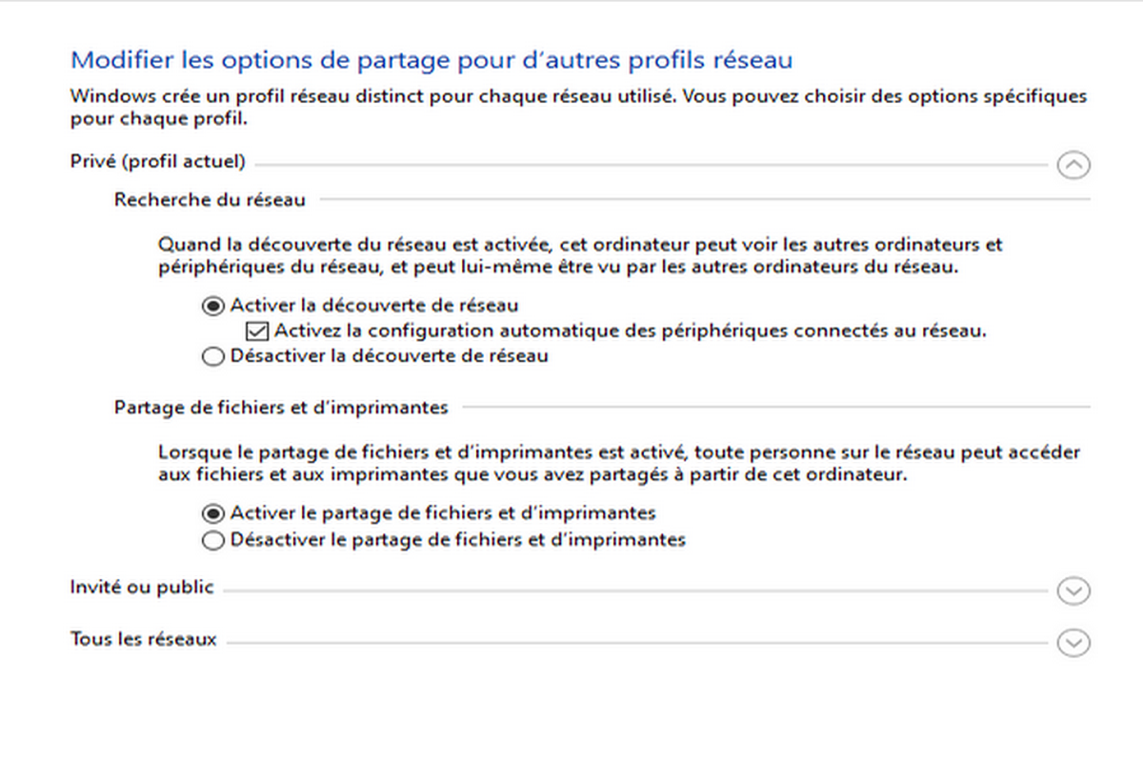Select Désactiver le partage de fichiers radio button
Viewport: 1143px width, 762px height.
212,540
